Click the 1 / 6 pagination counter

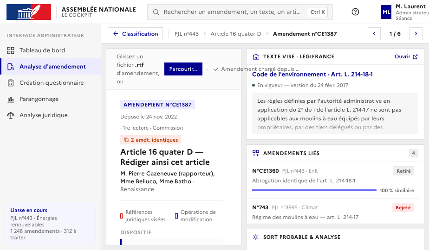point(395,34)
